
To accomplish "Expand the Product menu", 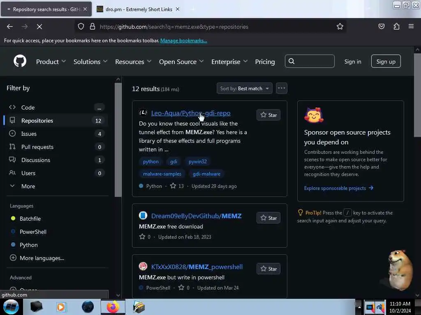I will point(51,62).
